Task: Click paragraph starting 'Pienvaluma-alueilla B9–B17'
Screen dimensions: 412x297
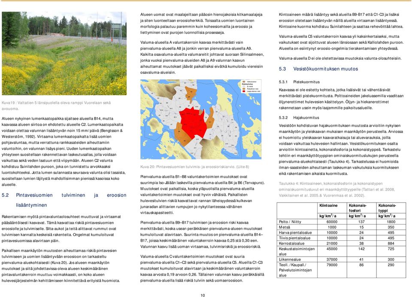Action: 202,234
